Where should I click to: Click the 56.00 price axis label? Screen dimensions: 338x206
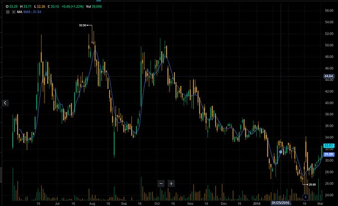coord(329,11)
